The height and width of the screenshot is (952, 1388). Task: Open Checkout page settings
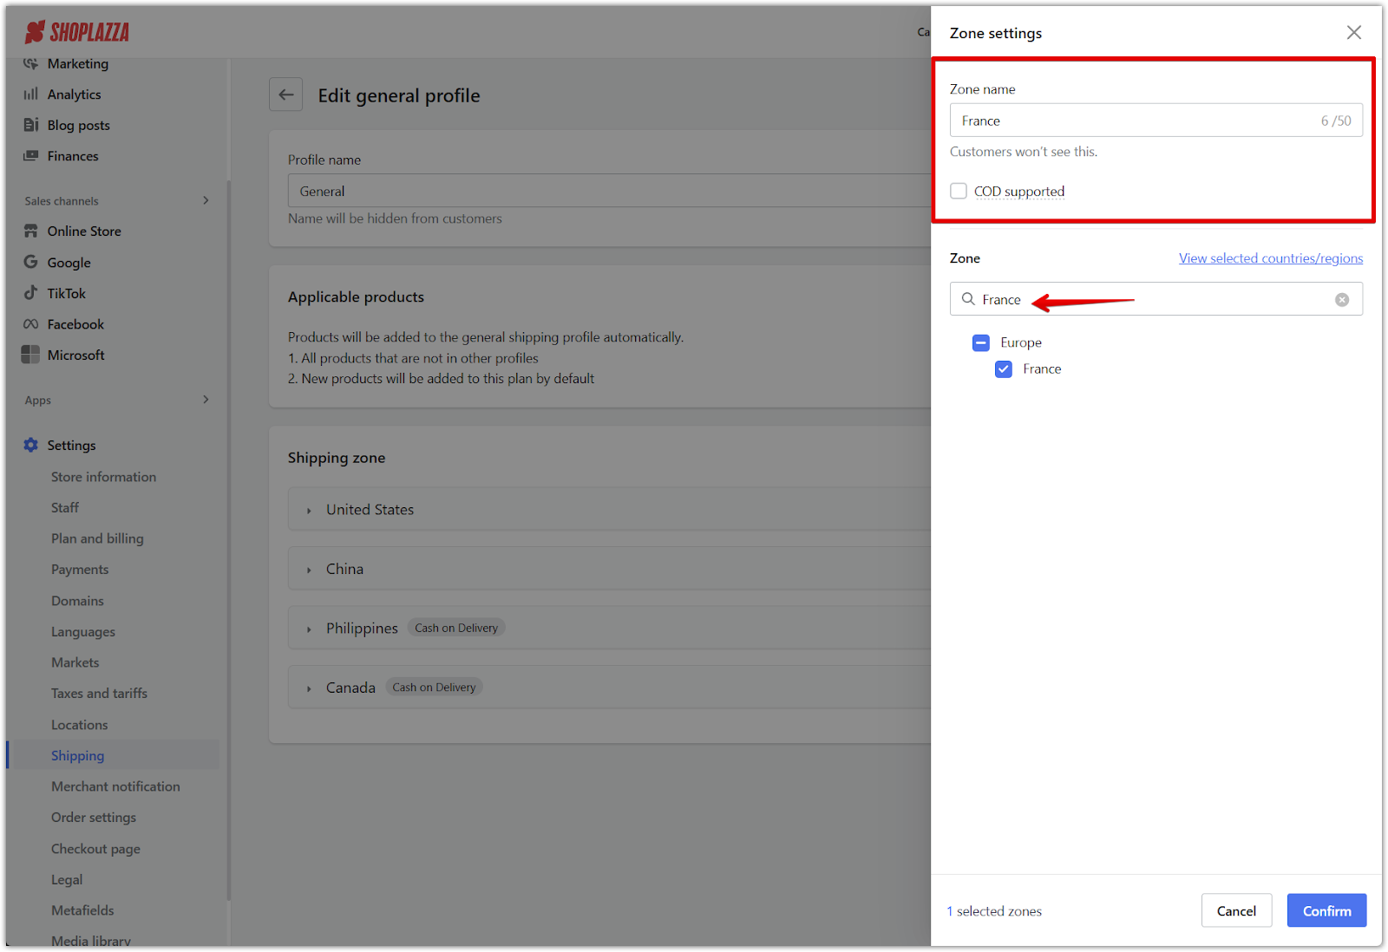click(95, 849)
